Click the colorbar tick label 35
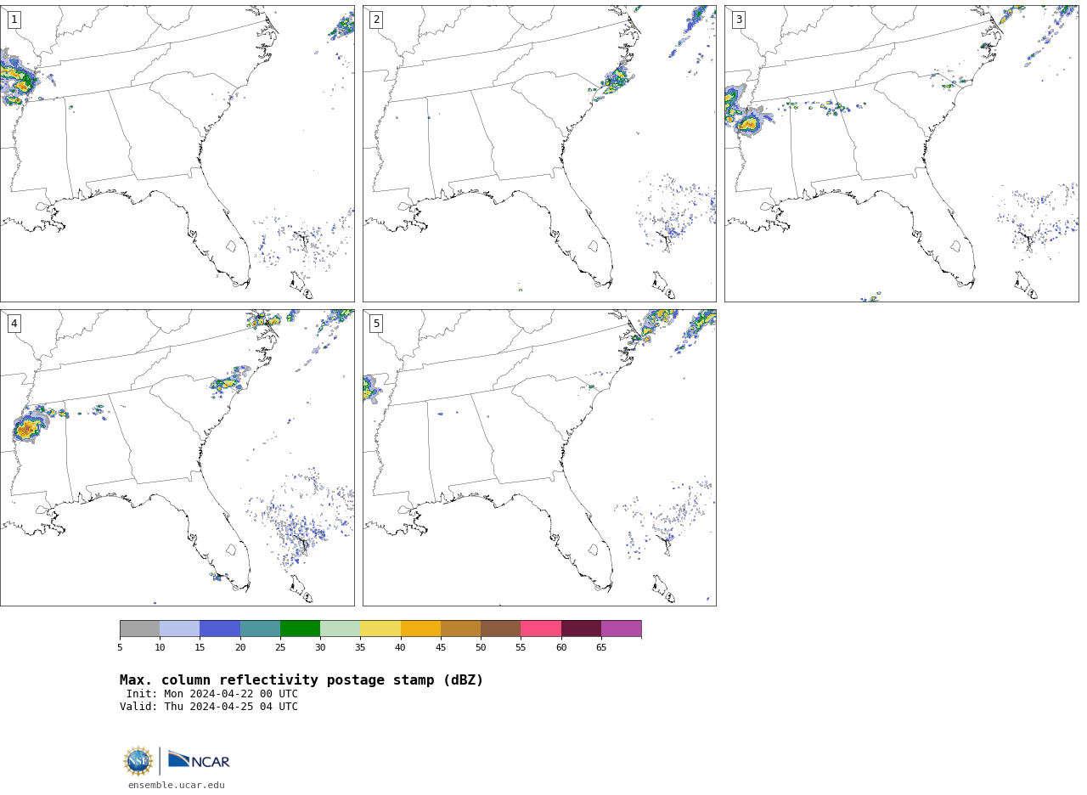This screenshot has width=1087, height=795. pyautogui.click(x=360, y=647)
